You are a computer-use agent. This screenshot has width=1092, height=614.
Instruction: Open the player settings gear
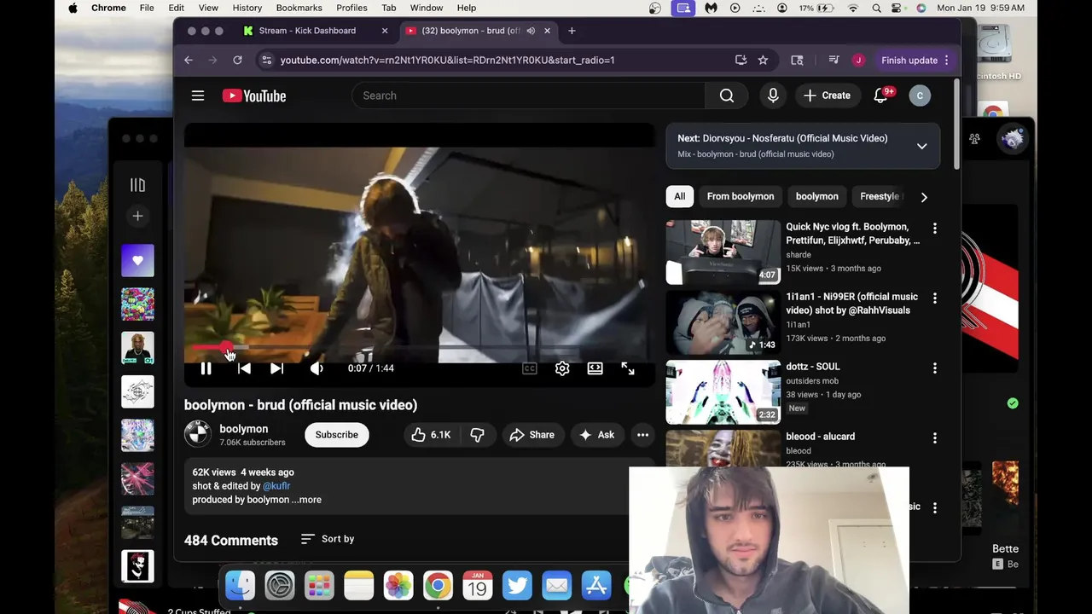click(562, 368)
